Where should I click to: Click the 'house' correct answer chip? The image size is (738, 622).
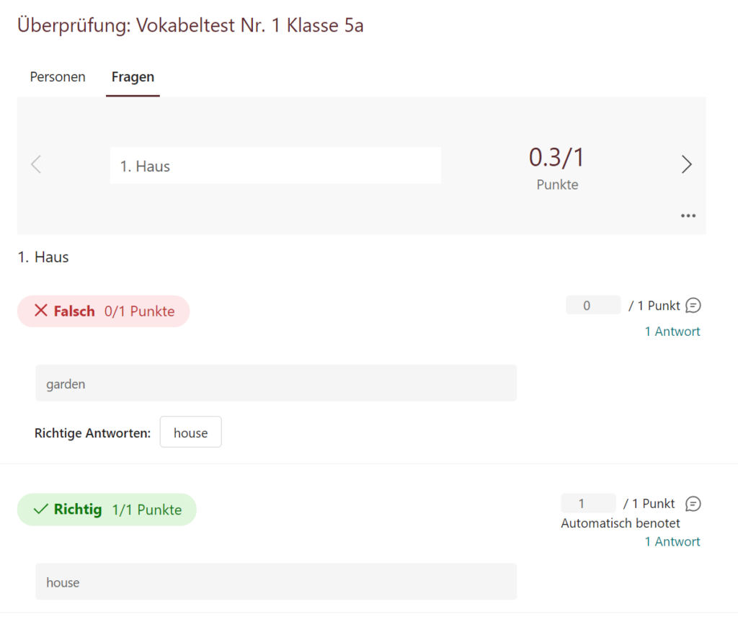(190, 432)
